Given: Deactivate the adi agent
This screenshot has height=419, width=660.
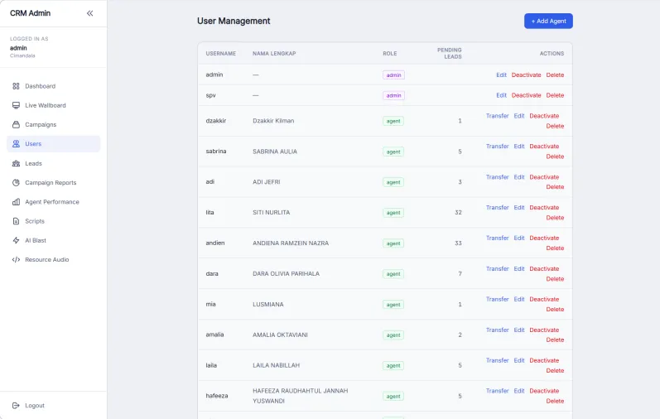Looking at the screenshot, I should click(544, 177).
